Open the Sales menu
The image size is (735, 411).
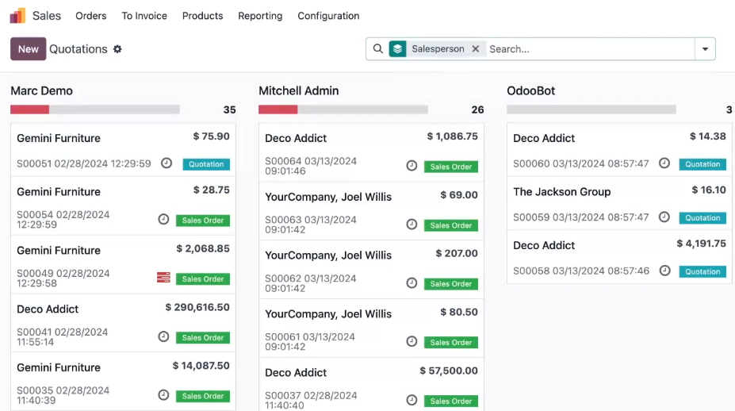(47, 16)
